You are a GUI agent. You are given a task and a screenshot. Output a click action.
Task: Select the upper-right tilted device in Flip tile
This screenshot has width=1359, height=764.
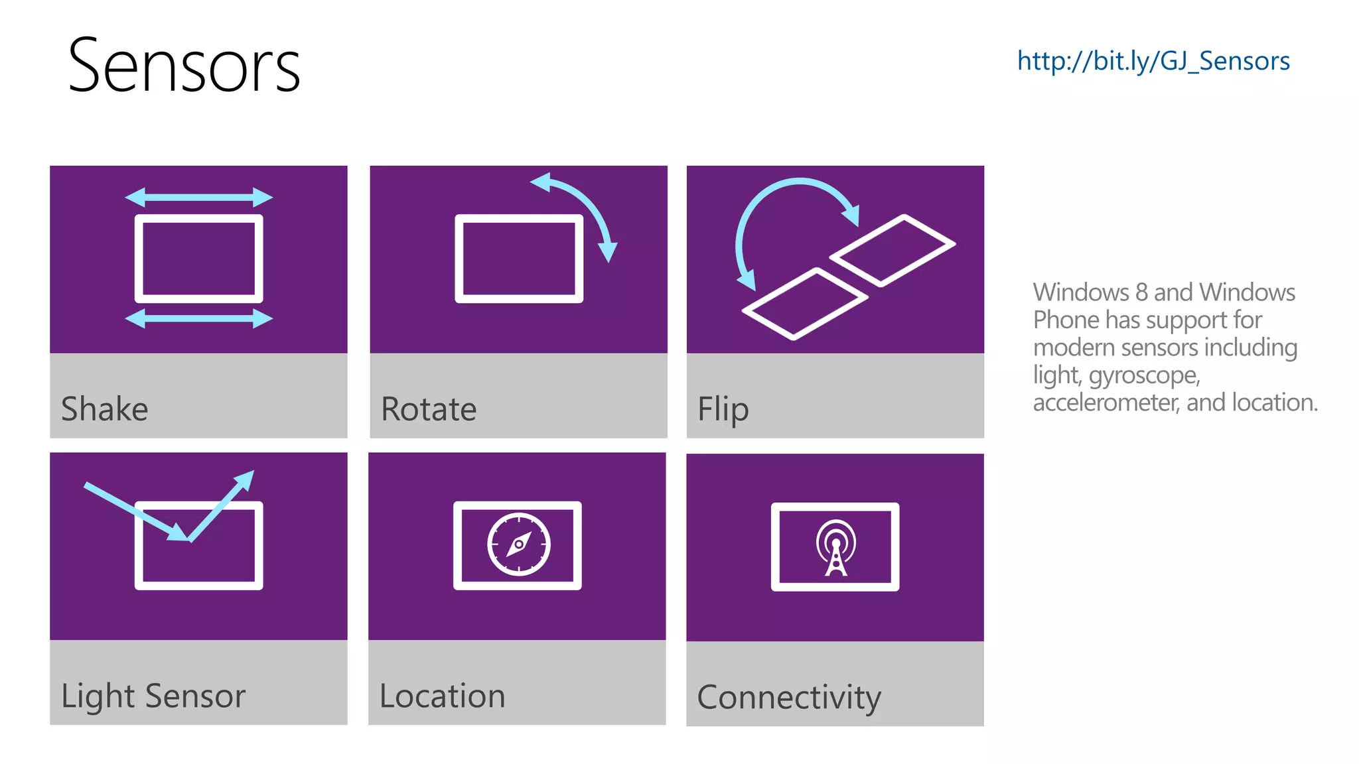[x=893, y=249]
